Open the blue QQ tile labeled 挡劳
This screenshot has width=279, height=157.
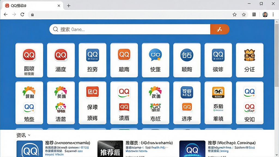(x=93, y=60)
